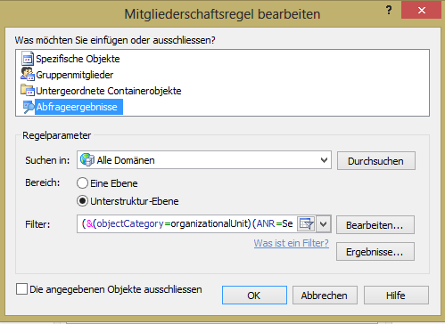Open the Was ist ein Filter? link
This screenshot has height=324, width=445.
coord(292,243)
